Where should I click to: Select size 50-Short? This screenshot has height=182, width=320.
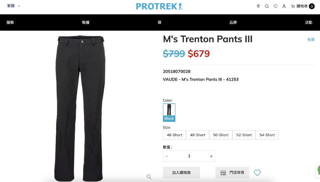coord(221,135)
